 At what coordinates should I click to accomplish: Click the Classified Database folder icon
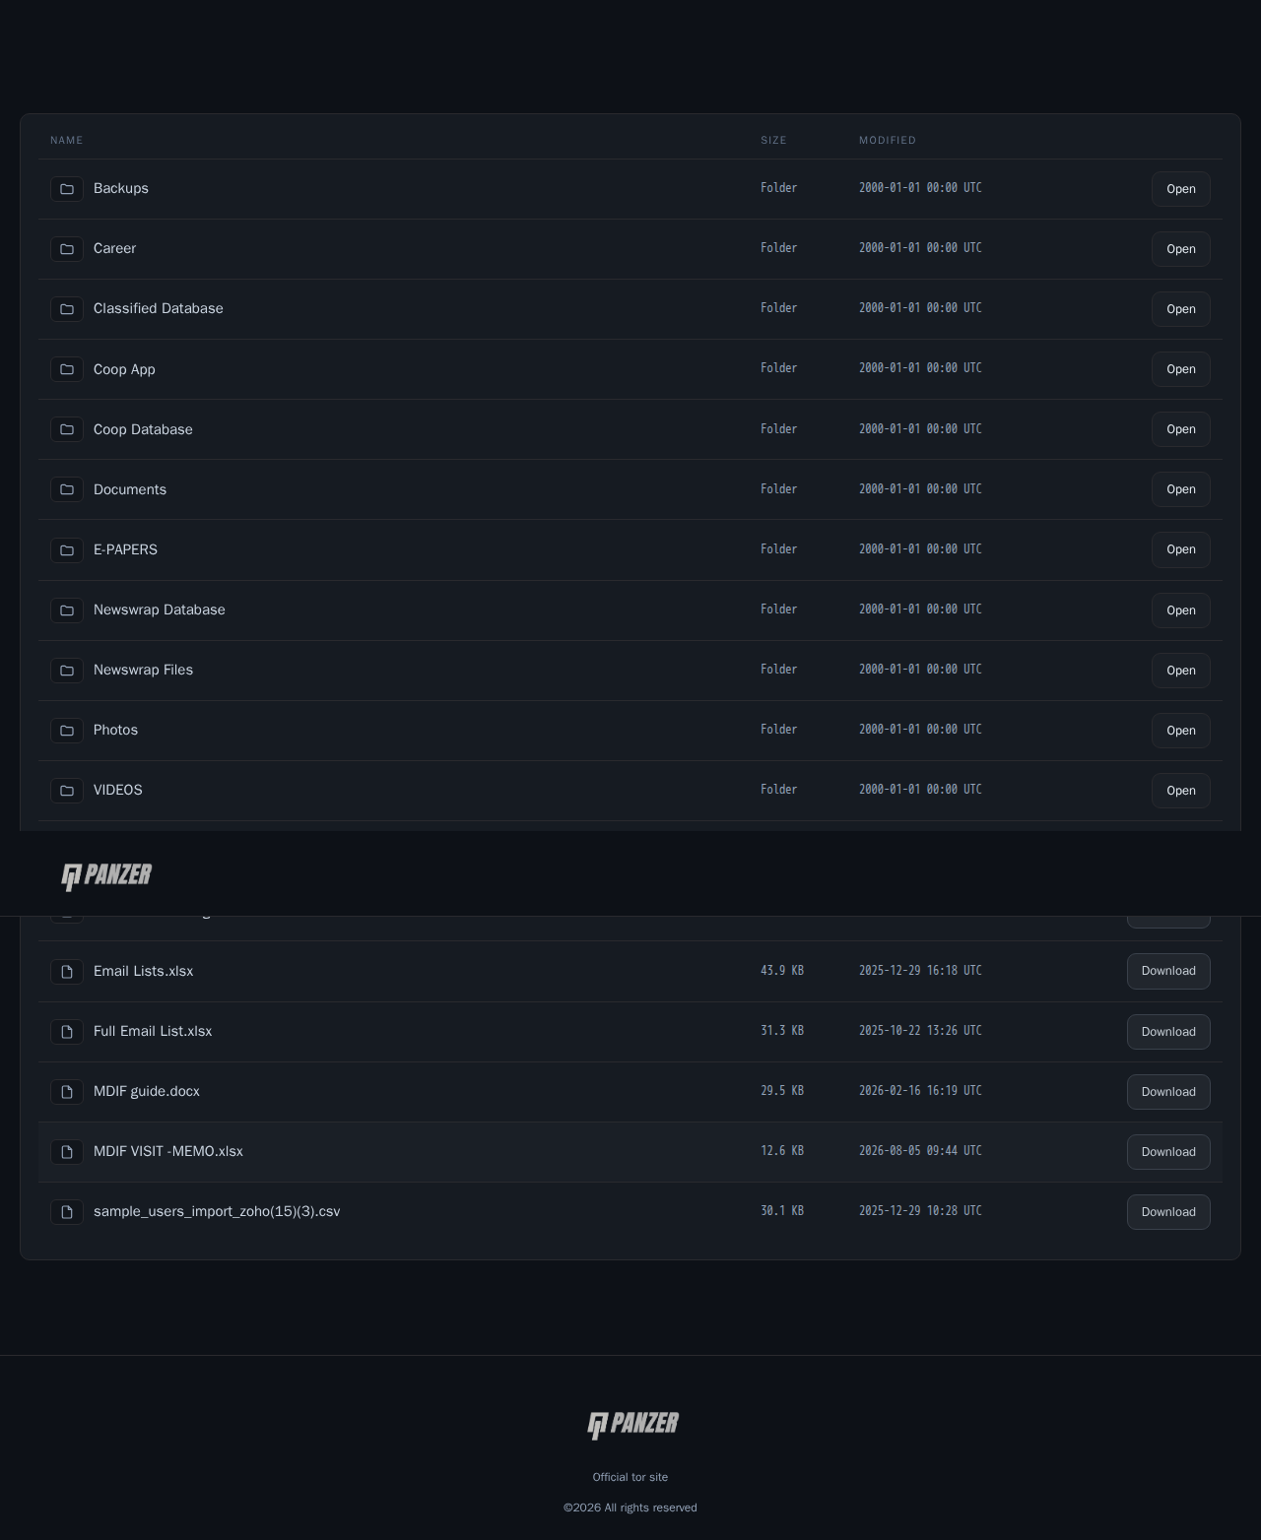point(67,309)
